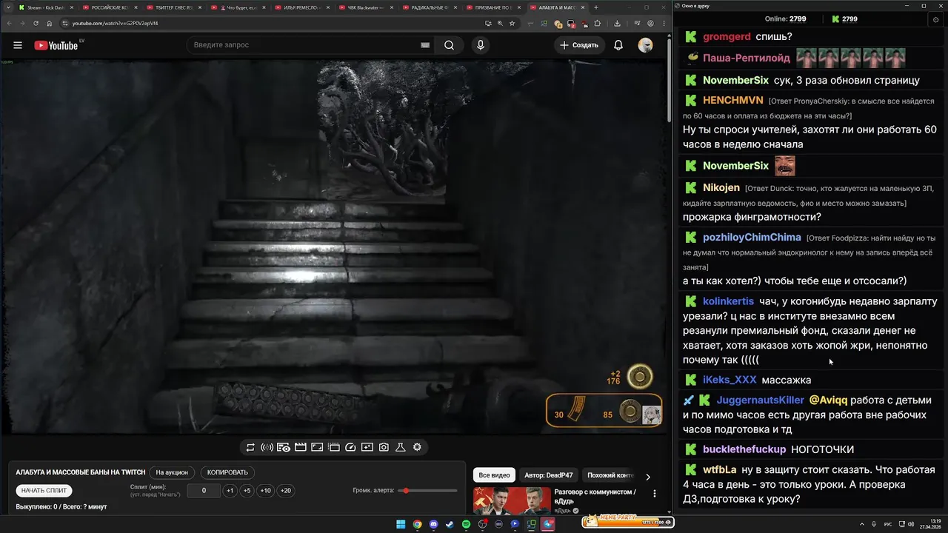948x533 pixels.
Task: Adjust the 'Громк. алерта' volume slider
Action: 427,491
